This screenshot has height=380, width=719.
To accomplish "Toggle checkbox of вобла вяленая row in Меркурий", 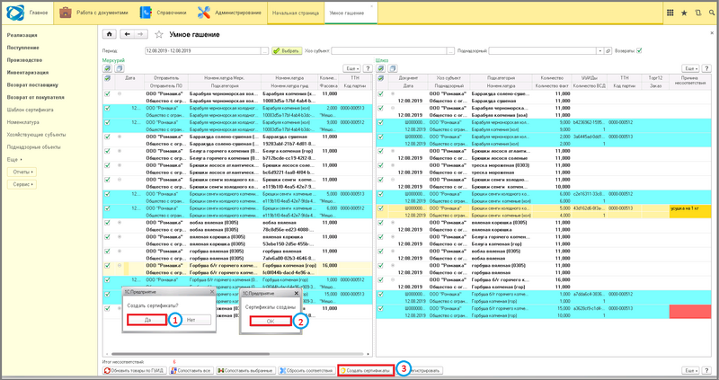I will [x=107, y=223].
